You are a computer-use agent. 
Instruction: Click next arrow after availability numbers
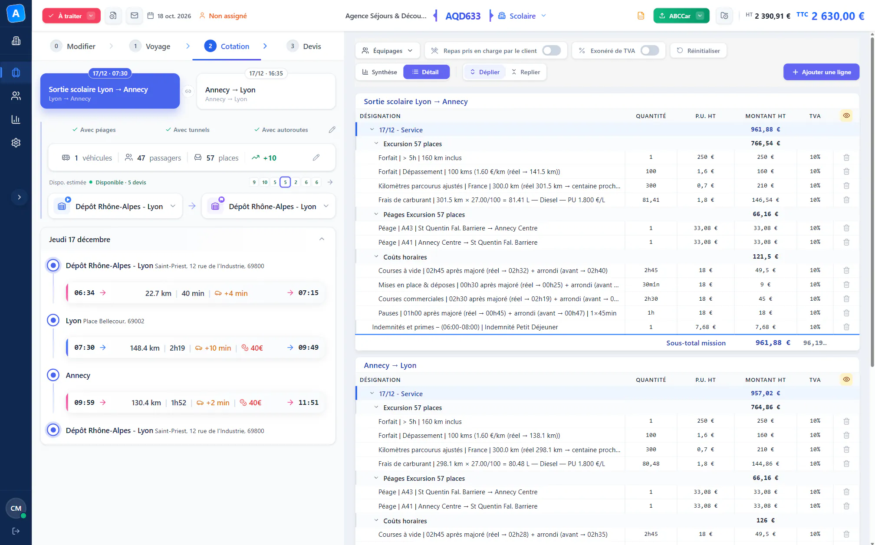tap(330, 182)
